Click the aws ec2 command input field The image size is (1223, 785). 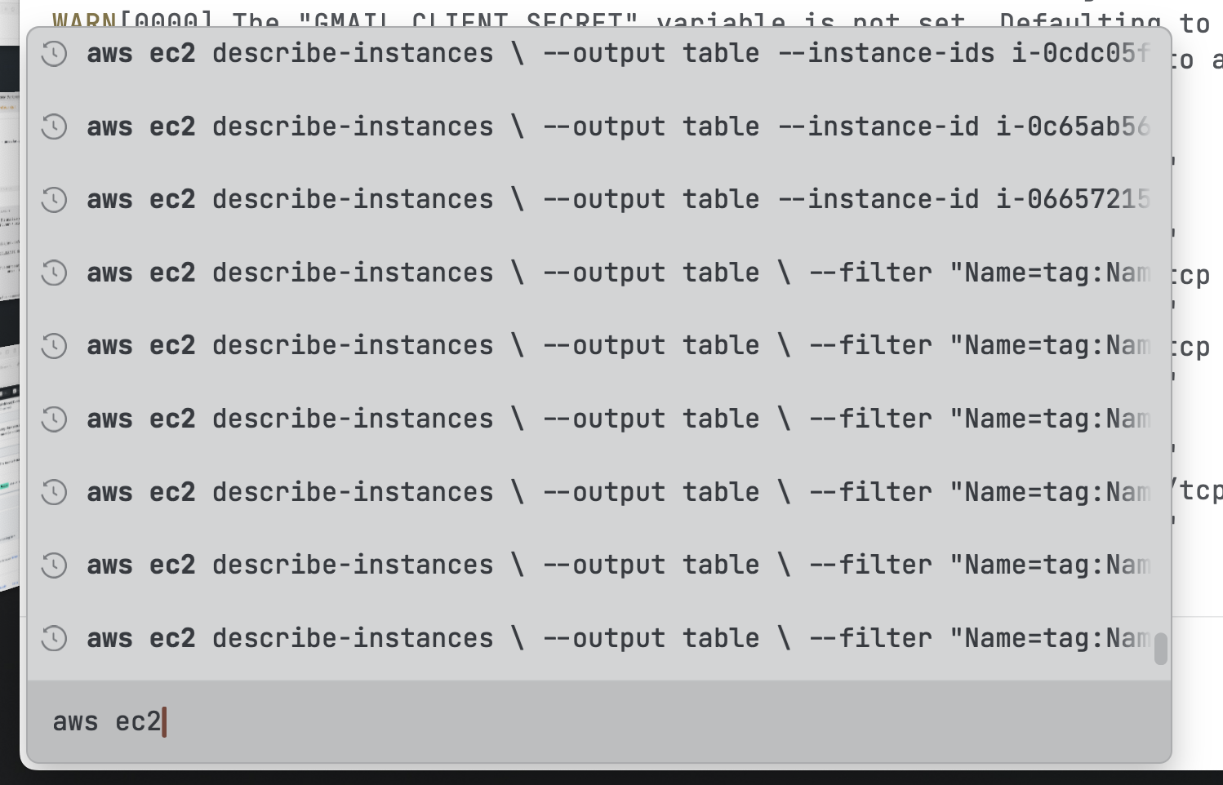327,721
